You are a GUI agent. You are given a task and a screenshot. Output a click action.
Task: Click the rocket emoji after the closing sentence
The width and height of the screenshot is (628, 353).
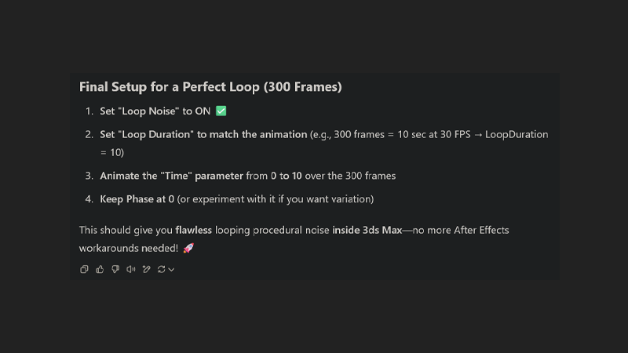[x=188, y=248]
